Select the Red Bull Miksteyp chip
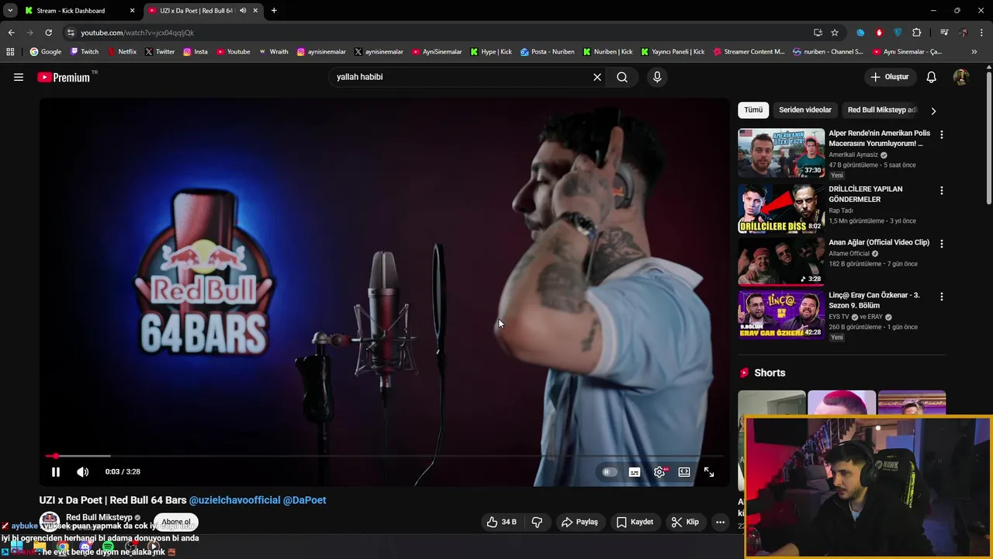Image resolution: width=993 pixels, height=559 pixels. point(882,110)
